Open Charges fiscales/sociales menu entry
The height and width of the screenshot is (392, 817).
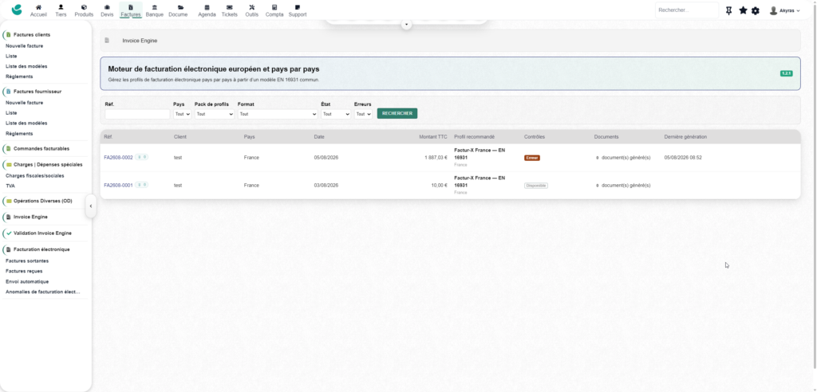coord(35,175)
